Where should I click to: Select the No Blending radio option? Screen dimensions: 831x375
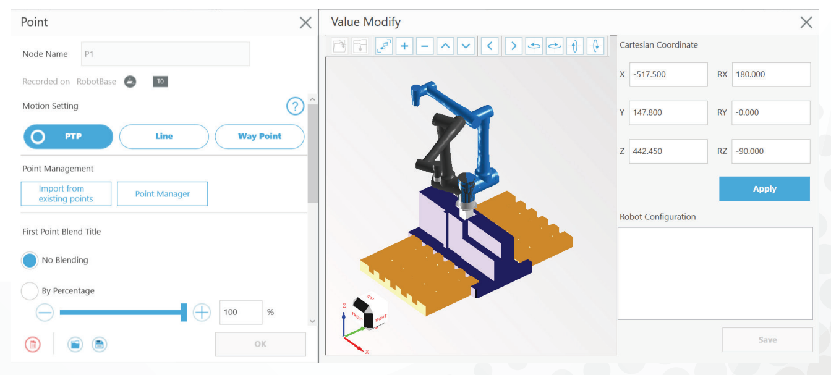point(30,260)
